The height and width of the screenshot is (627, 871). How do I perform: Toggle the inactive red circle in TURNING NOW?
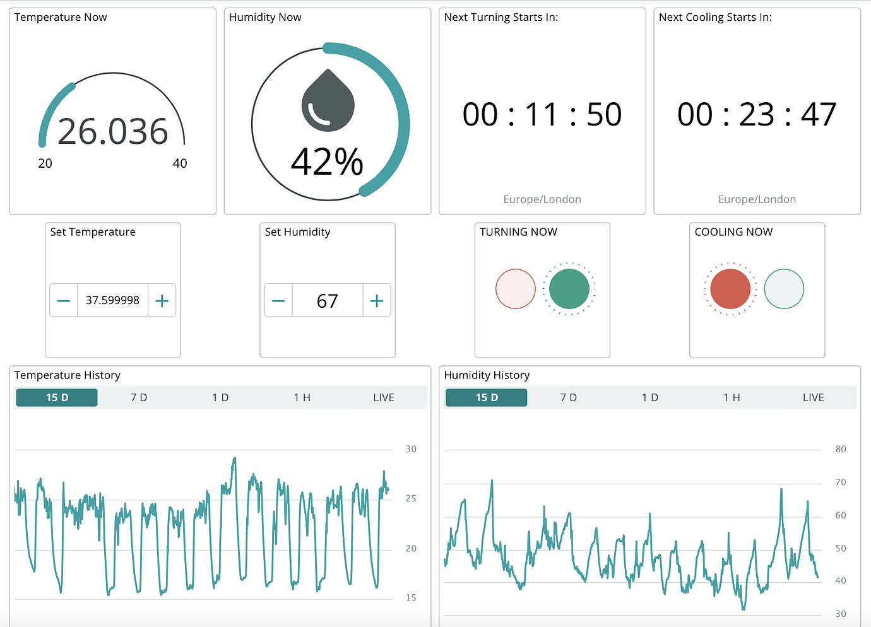coord(515,289)
